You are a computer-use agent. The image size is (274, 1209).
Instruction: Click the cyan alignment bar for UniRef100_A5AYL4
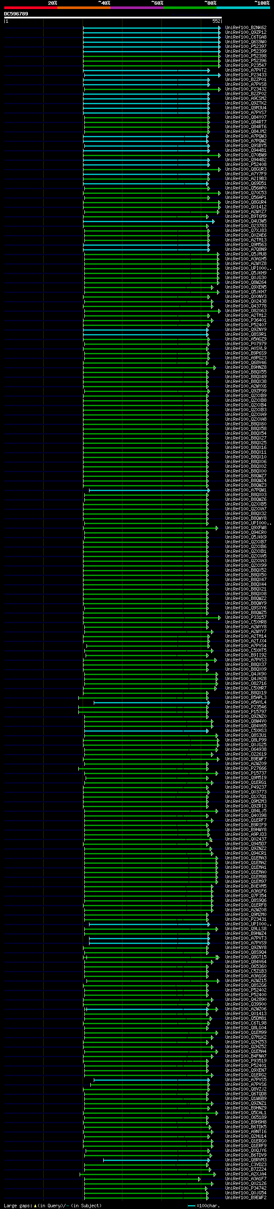151,702
